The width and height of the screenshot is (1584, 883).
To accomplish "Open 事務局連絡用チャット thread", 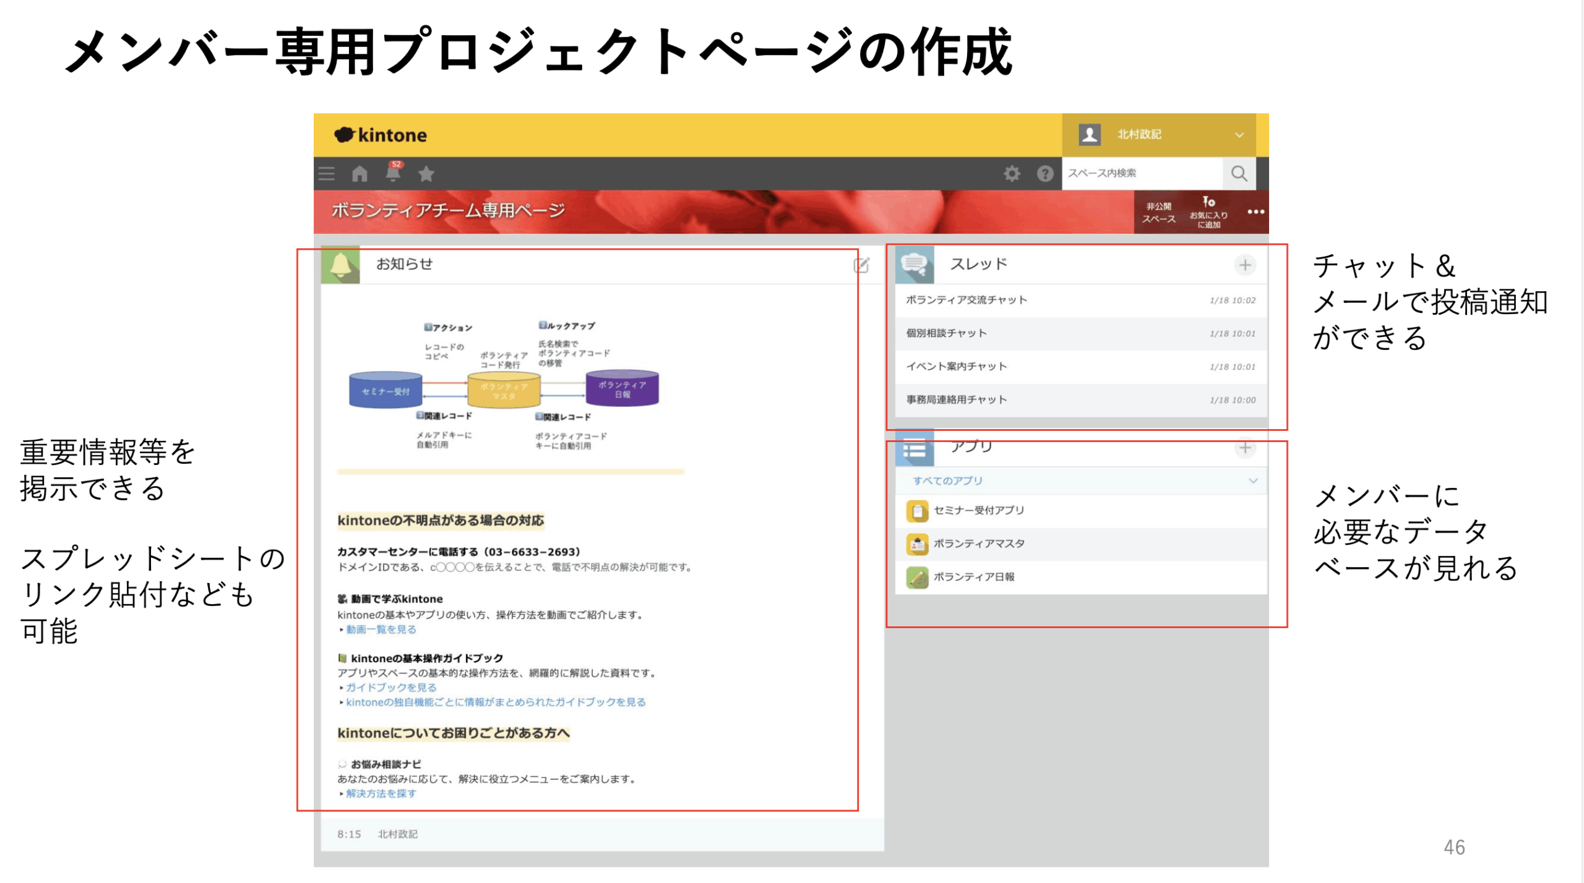I will click(x=957, y=400).
